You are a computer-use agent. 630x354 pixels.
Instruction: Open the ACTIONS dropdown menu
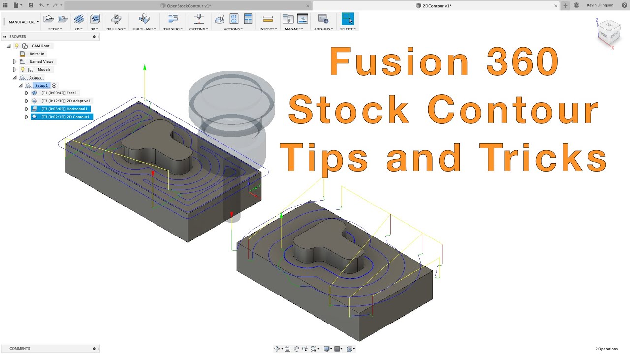tap(233, 29)
